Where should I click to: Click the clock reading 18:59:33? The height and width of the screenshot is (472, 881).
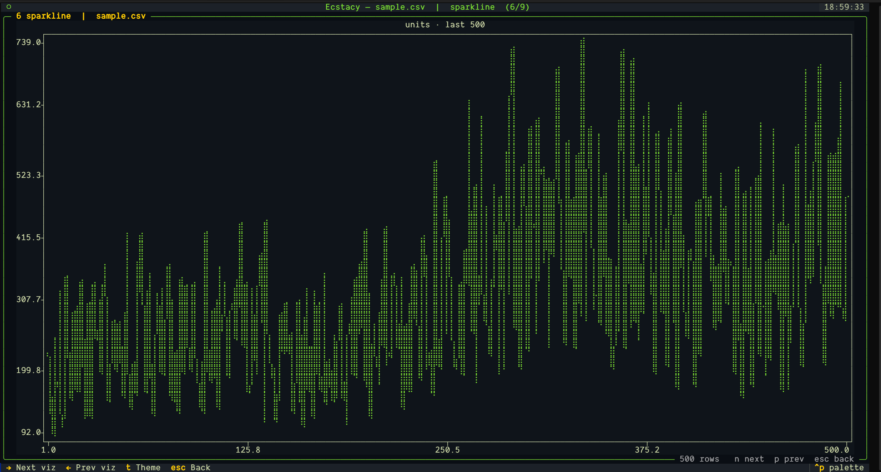click(844, 7)
